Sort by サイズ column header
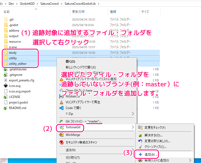 [145, 12]
